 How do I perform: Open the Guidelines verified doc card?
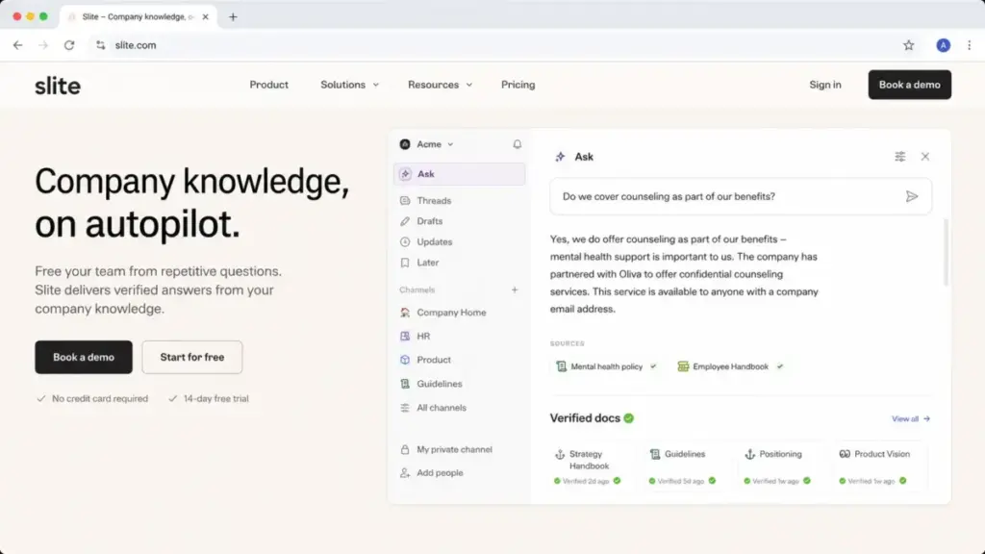(684, 466)
